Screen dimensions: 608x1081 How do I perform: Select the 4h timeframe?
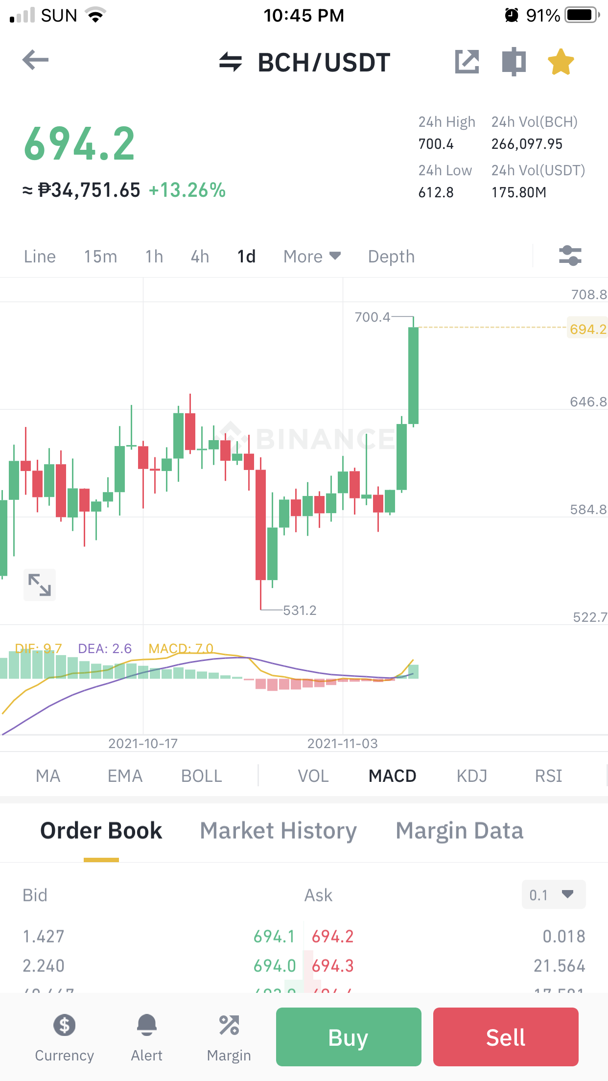[x=200, y=257]
